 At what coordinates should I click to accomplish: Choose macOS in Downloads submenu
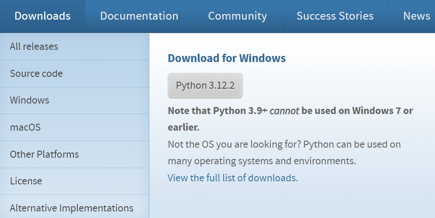tap(74, 127)
